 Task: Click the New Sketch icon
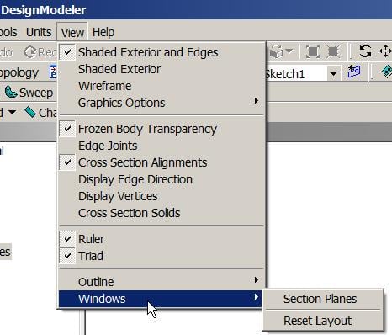click(x=354, y=72)
